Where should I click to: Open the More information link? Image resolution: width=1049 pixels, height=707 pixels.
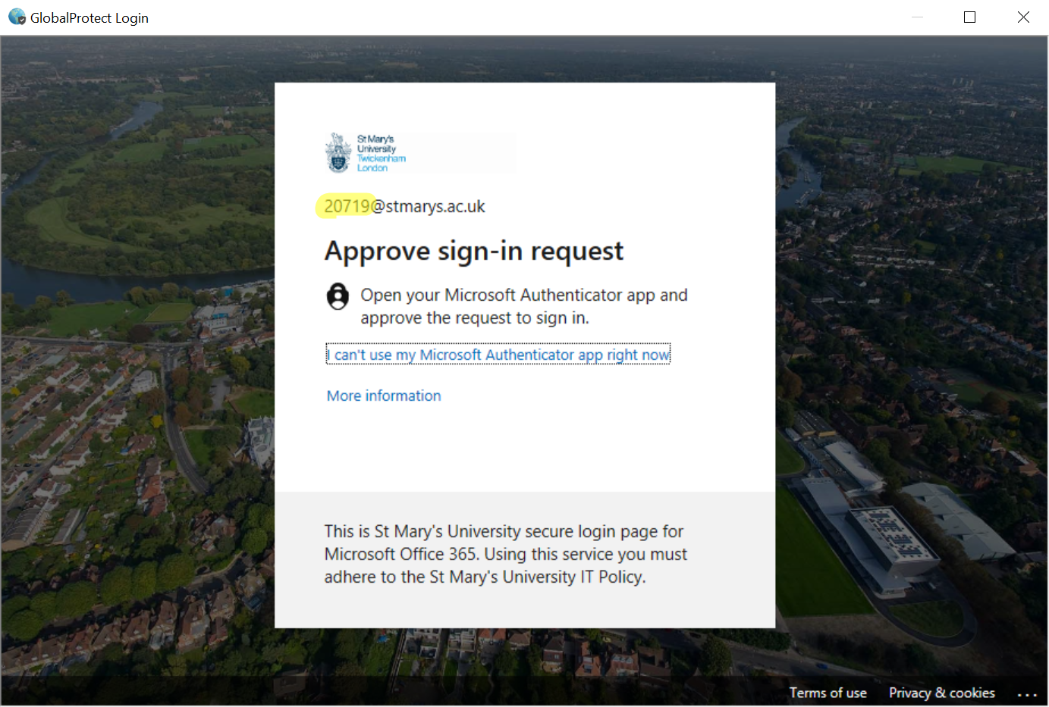(x=384, y=396)
